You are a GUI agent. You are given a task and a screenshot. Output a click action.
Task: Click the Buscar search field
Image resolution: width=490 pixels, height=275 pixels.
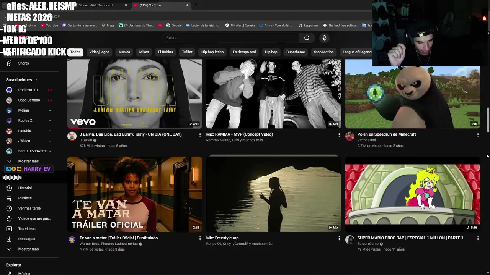[x=230, y=38]
